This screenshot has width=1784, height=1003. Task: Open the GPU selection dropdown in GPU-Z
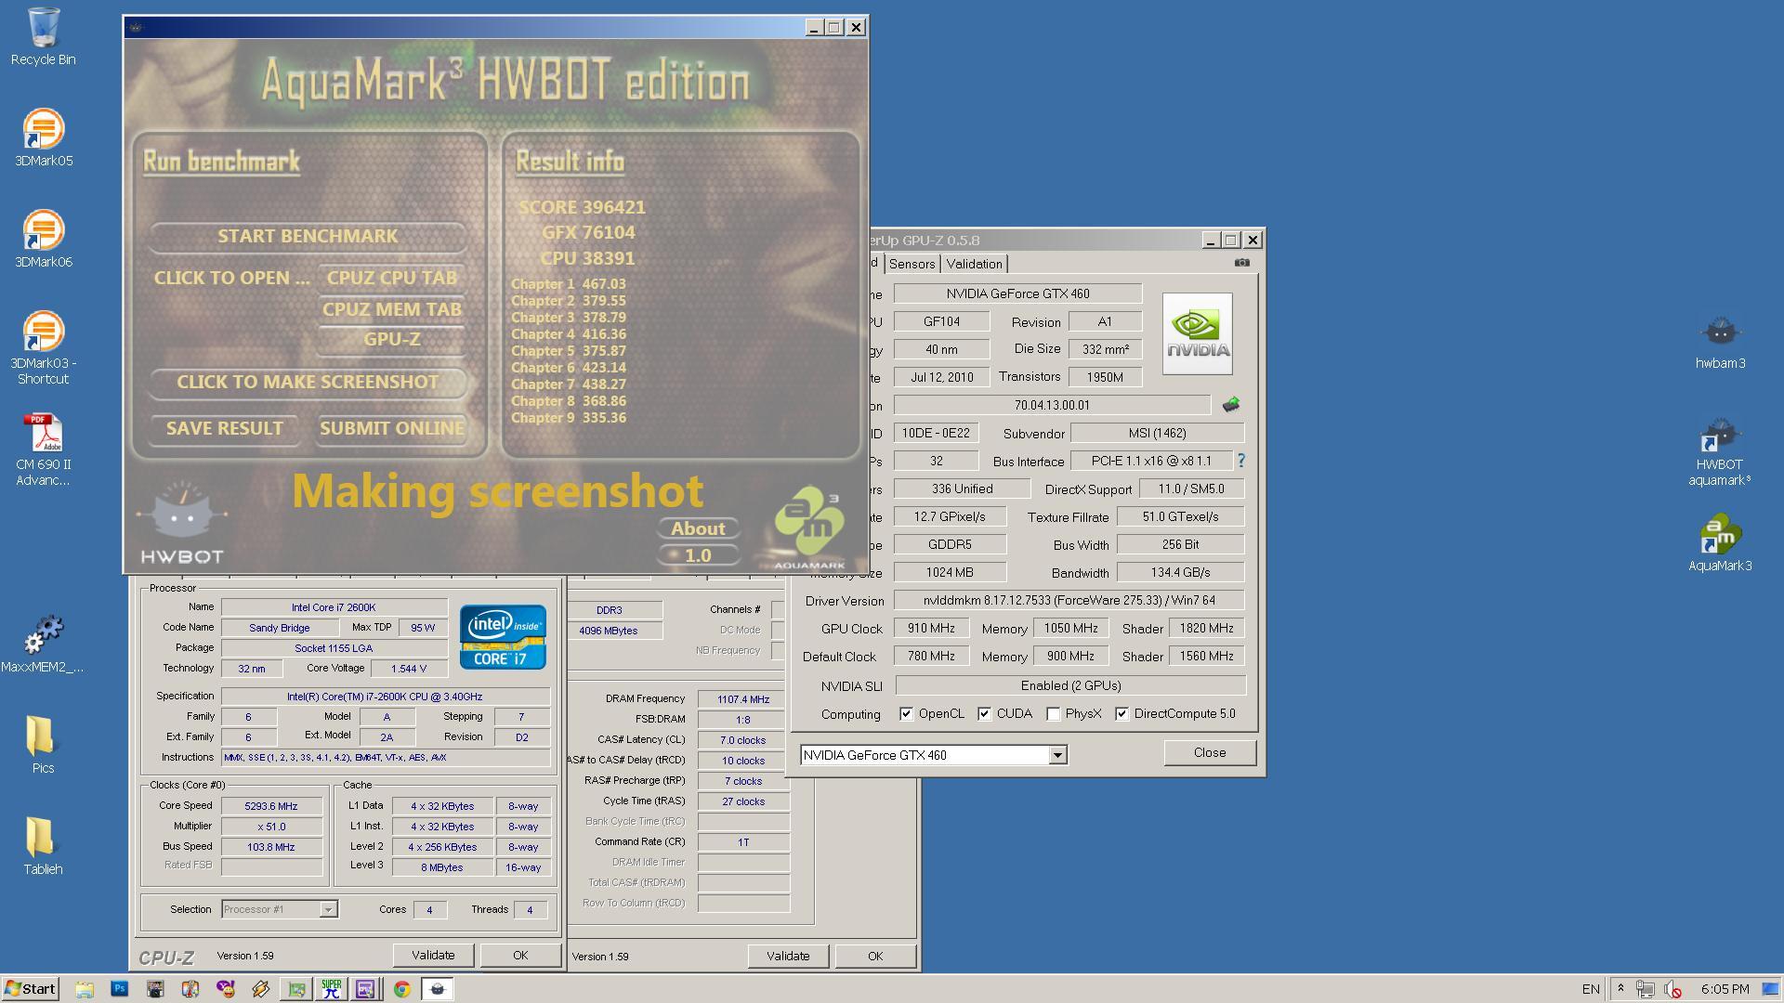click(1057, 755)
